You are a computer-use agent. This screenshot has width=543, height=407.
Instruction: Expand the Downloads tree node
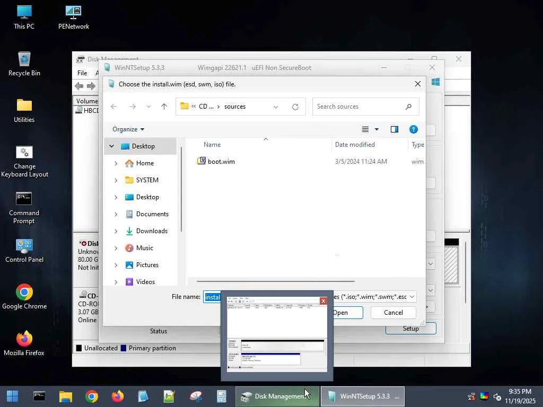[x=116, y=231]
